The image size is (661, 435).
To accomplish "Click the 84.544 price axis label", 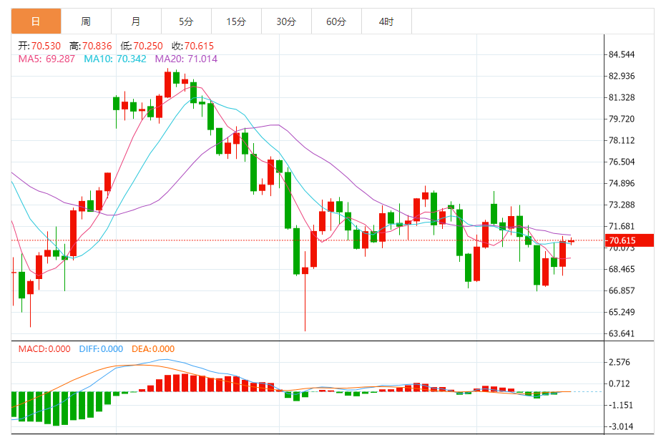I will tap(622, 55).
